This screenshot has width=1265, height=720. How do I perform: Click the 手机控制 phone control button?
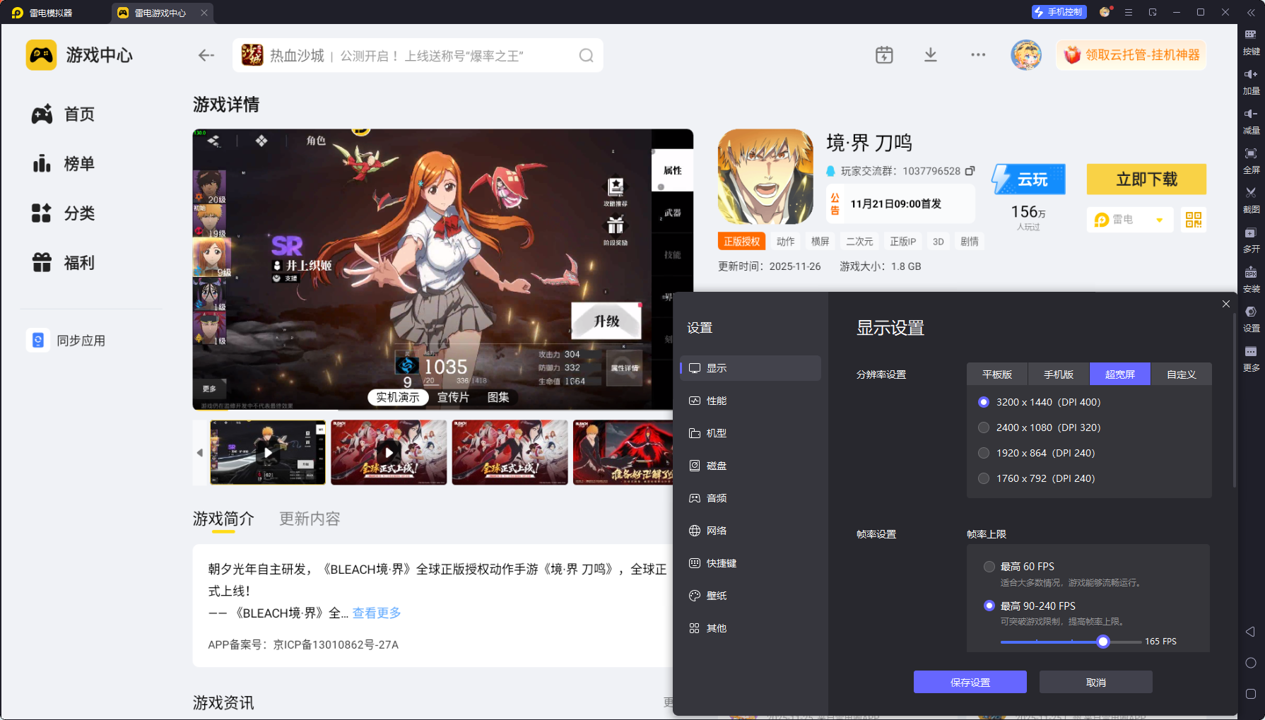pos(1058,12)
